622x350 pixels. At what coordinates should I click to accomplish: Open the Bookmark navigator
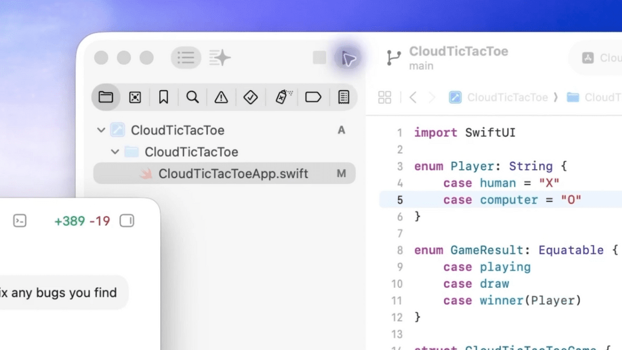click(164, 97)
